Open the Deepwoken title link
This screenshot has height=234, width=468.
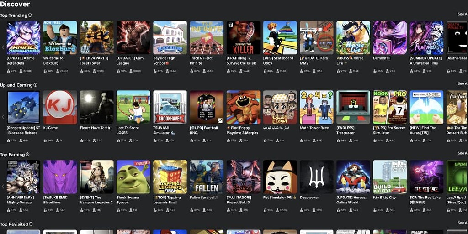[x=309, y=198]
